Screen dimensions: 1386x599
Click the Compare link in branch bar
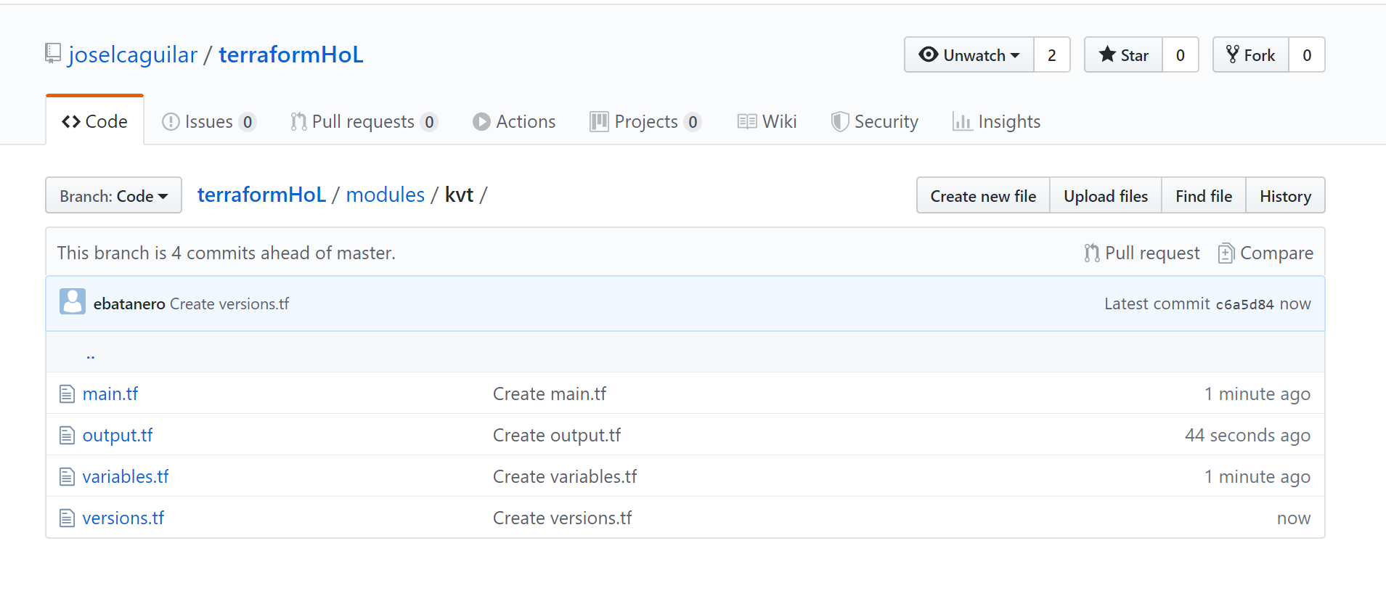(1265, 253)
